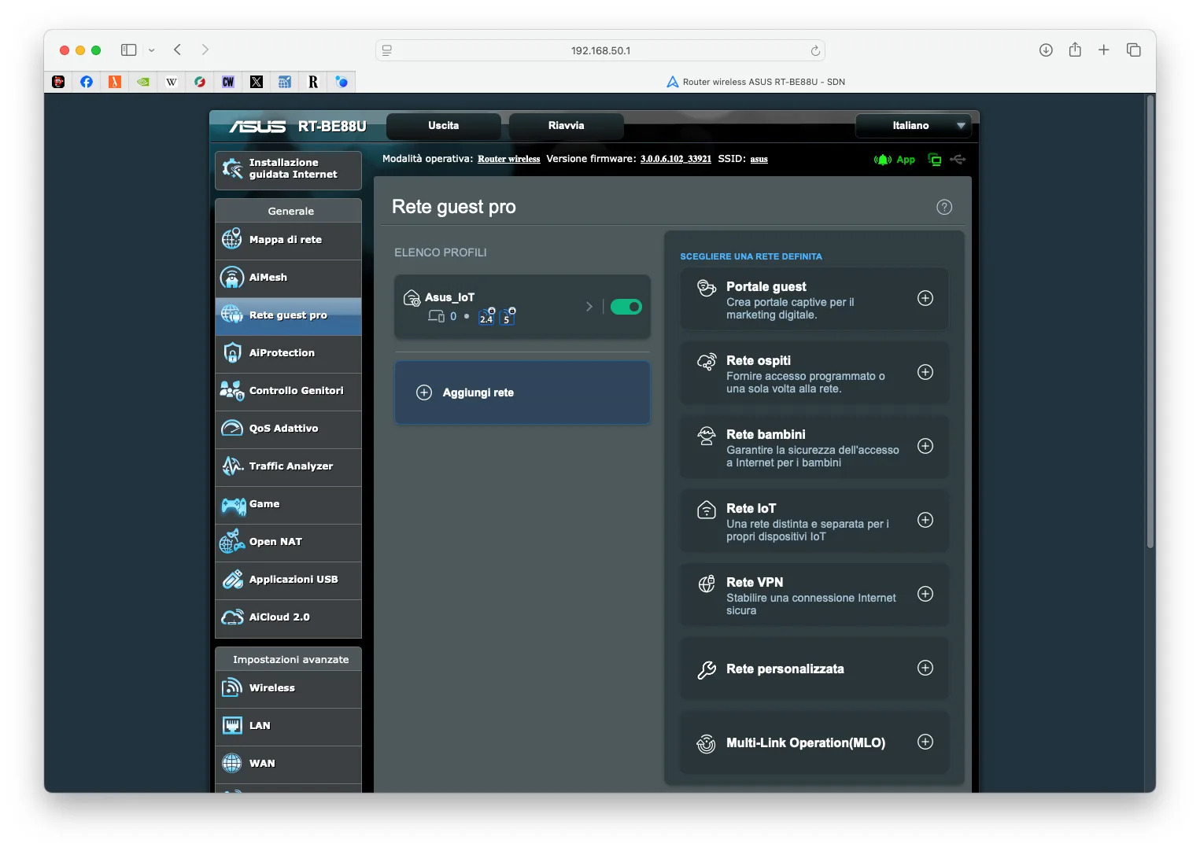Add a Rete ospiti network
This screenshot has height=851, width=1200.
(x=925, y=372)
